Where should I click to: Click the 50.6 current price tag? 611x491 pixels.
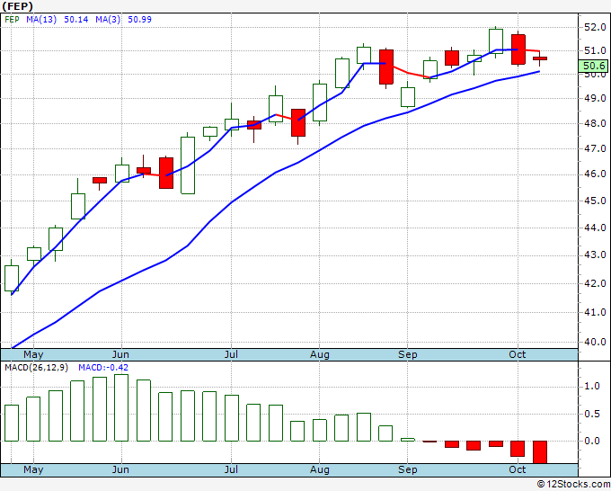(592, 66)
